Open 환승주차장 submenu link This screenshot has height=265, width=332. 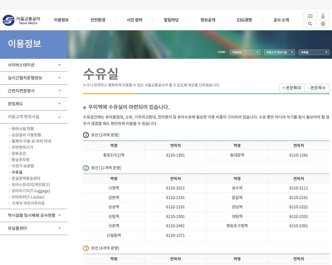tap(20, 160)
